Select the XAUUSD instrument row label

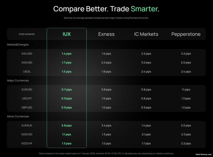(27, 54)
